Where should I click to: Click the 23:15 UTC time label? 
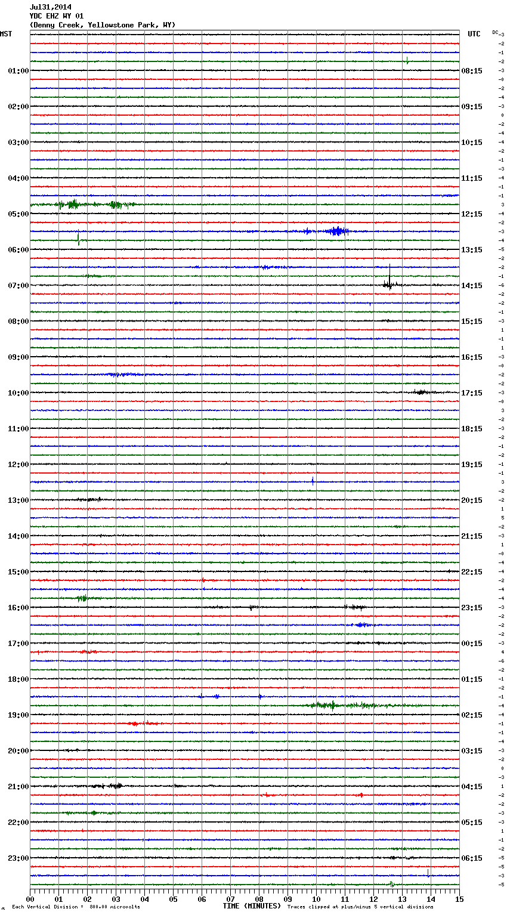(472, 608)
